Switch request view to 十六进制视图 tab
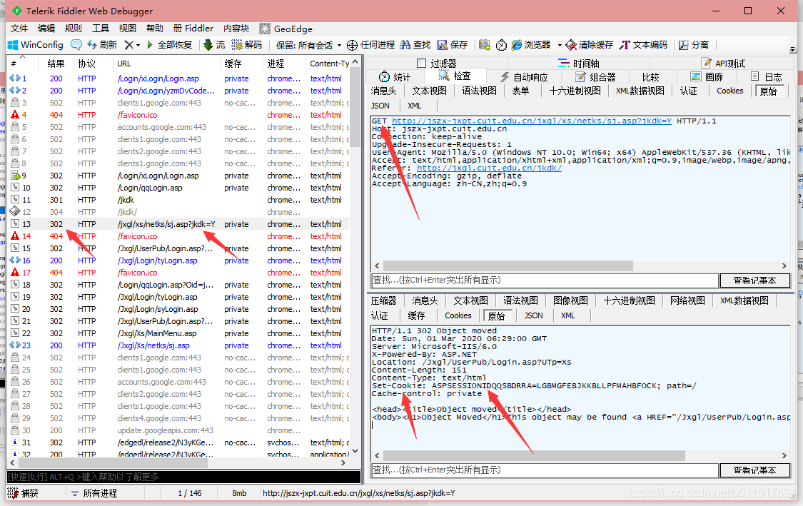This screenshot has width=803, height=506. pos(575,91)
